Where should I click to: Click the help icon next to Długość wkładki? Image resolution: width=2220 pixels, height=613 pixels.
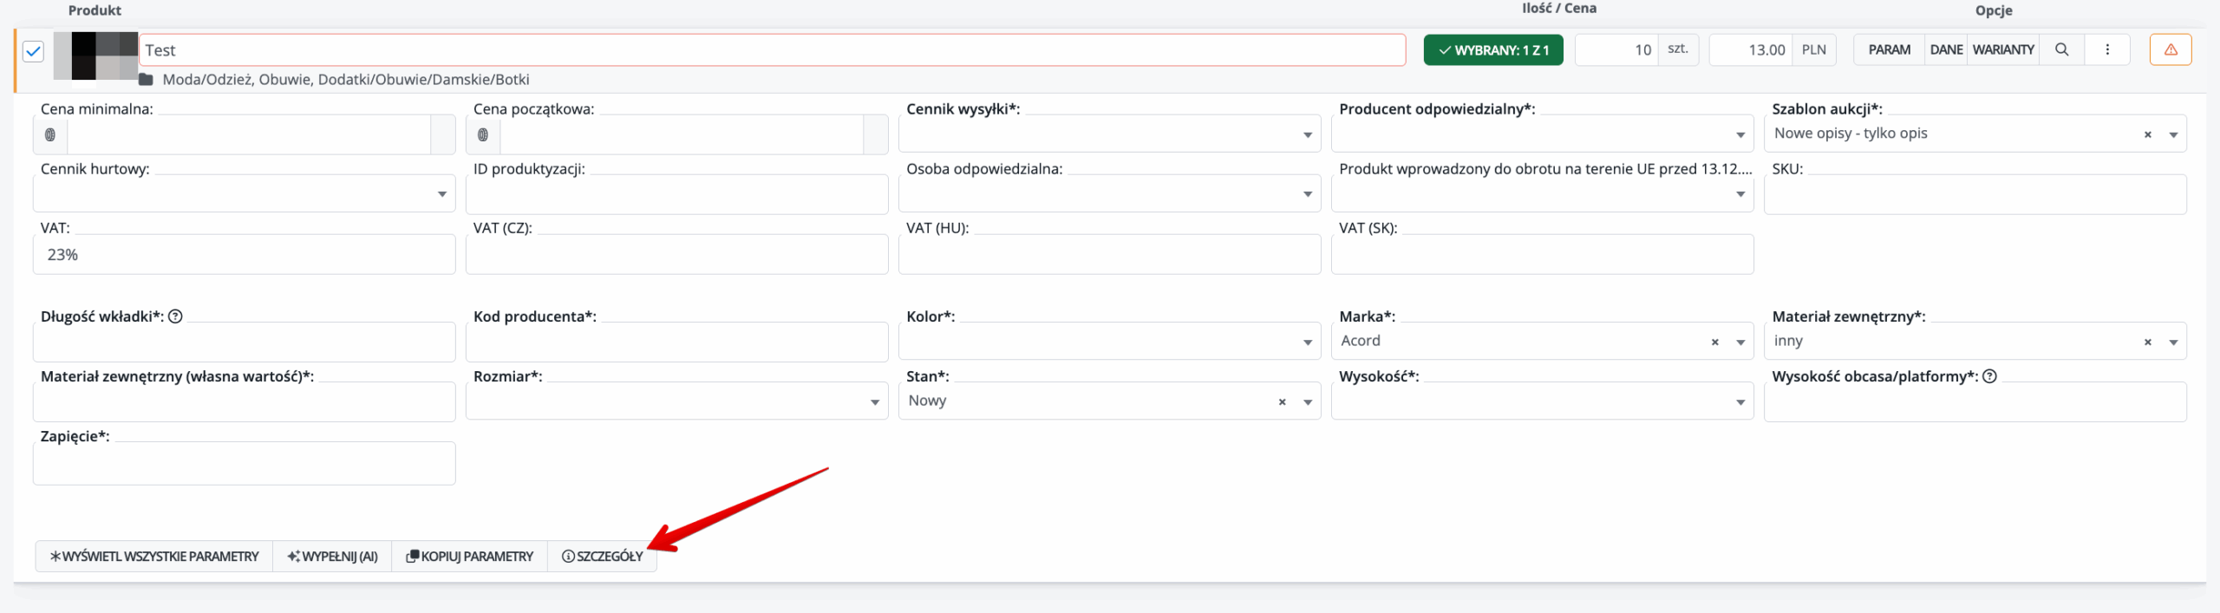(x=175, y=316)
